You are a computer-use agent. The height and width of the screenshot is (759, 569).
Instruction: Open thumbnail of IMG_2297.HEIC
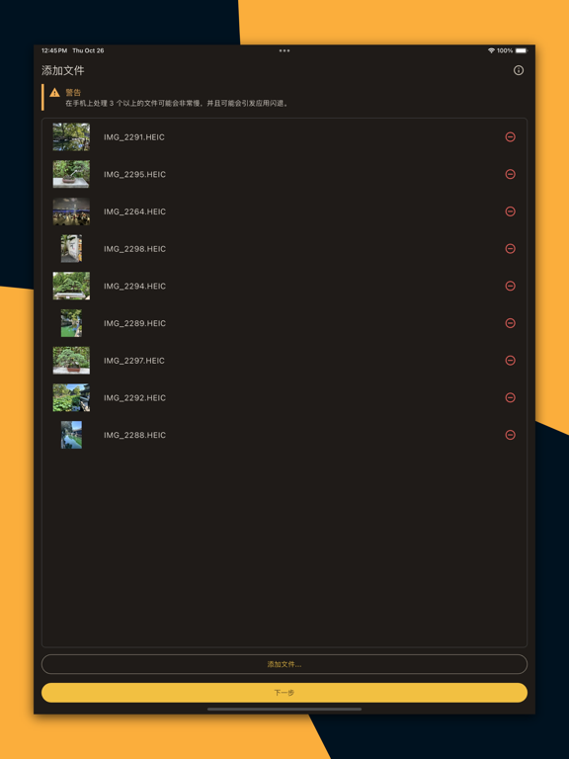click(71, 360)
